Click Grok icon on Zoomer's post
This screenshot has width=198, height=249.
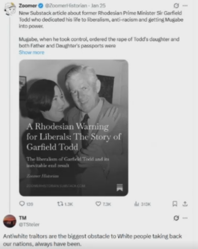click(x=176, y=6)
